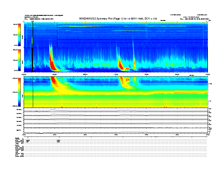The width and height of the screenshot is (224, 173).
Task: Click the 16:00 time label under RAD1
Action: [x=147, y=74]
